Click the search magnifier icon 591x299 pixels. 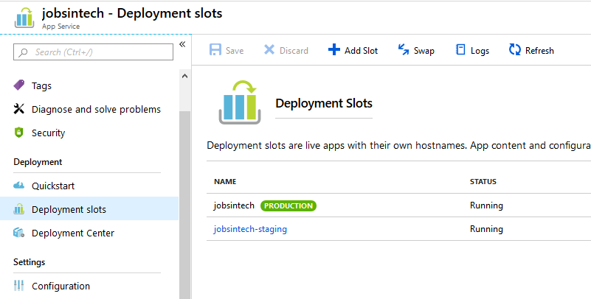[x=24, y=52]
